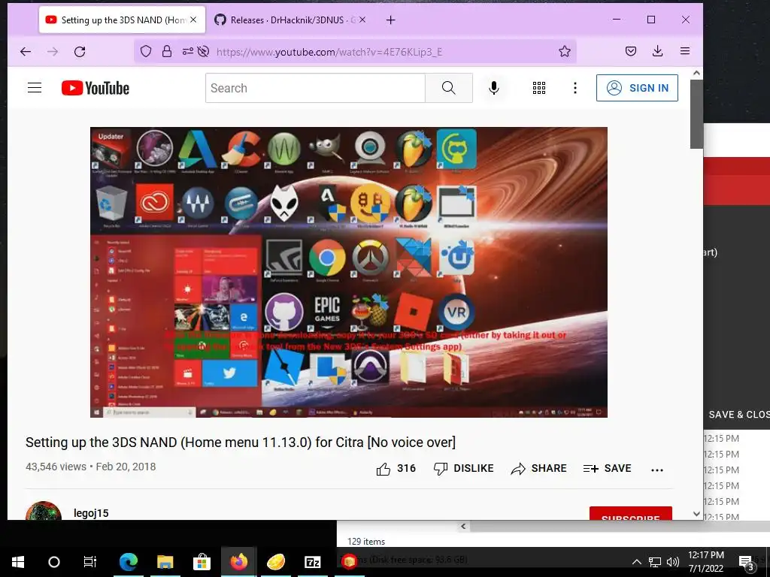
Task: Click the YouTube search magnifier button
Action: [448, 88]
